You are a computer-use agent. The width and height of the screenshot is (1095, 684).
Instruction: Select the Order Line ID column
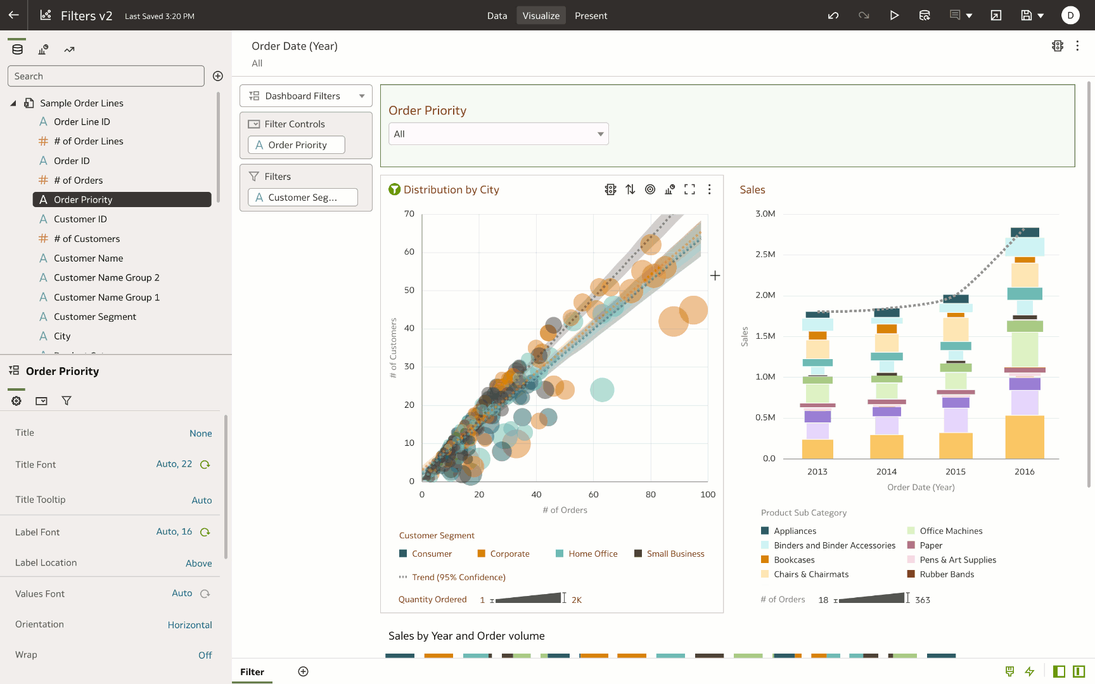coord(82,122)
